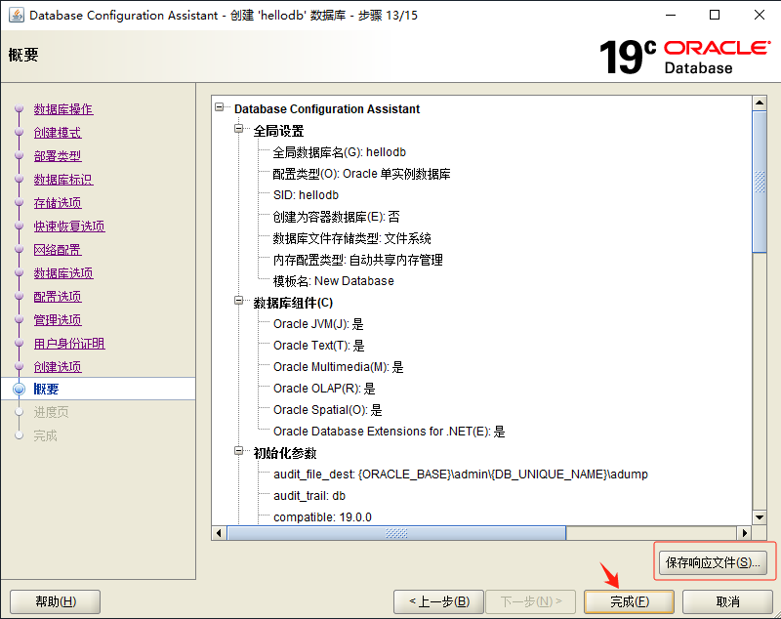The width and height of the screenshot is (781, 619).
Task: Click the 保存响应文件(S)... button
Action: [x=713, y=562]
